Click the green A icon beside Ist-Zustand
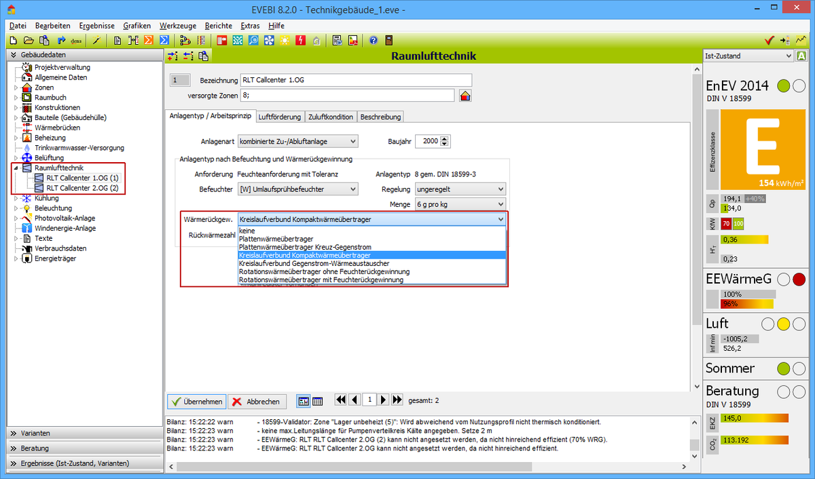Image resolution: width=815 pixels, height=479 pixels. tap(801, 56)
